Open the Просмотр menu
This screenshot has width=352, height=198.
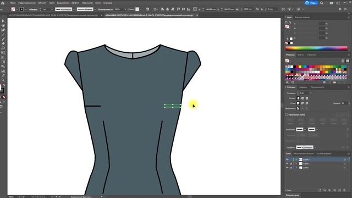pos(87,3)
